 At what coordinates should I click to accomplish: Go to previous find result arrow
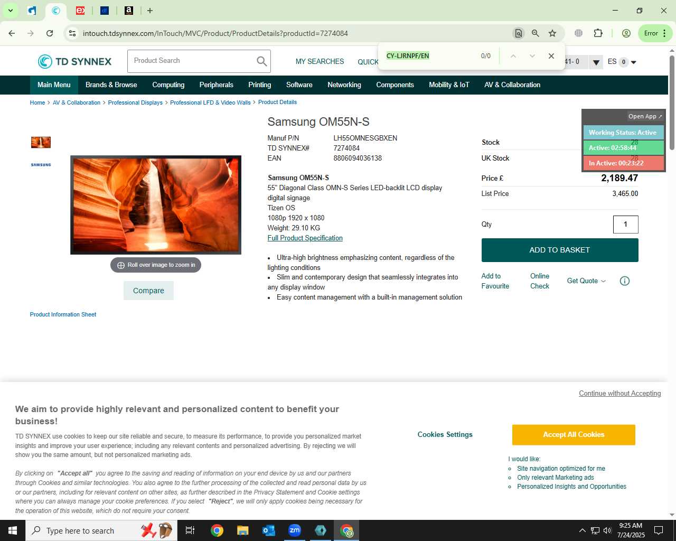click(x=513, y=56)
